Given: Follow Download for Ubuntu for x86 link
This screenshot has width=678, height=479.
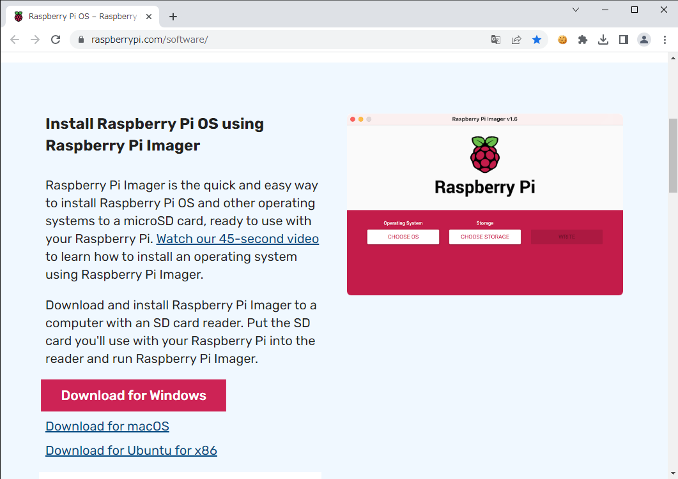Looking at the screenshot, I should pos(132,450).
